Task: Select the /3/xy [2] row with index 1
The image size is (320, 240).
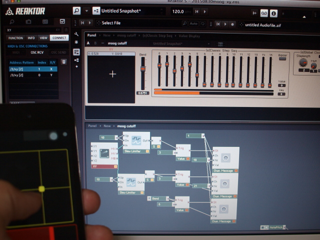Action: point(33,69)
